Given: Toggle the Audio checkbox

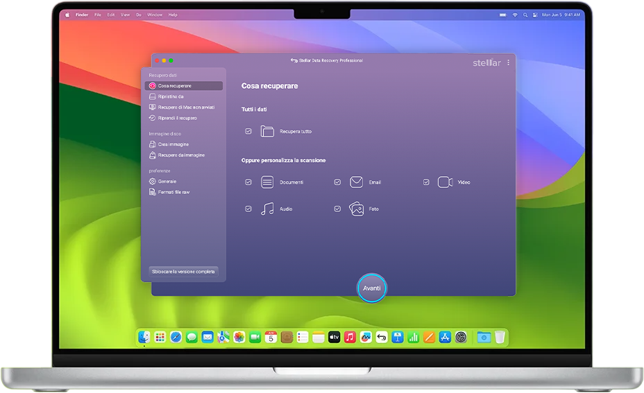Looking at the screenshot, I should [x=248, y=209].
